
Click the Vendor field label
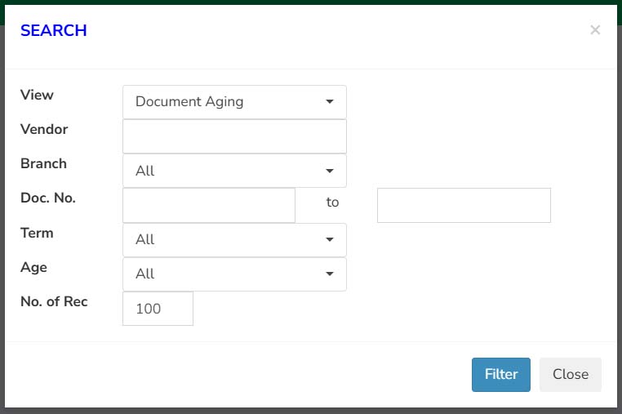tap(44, 129)
